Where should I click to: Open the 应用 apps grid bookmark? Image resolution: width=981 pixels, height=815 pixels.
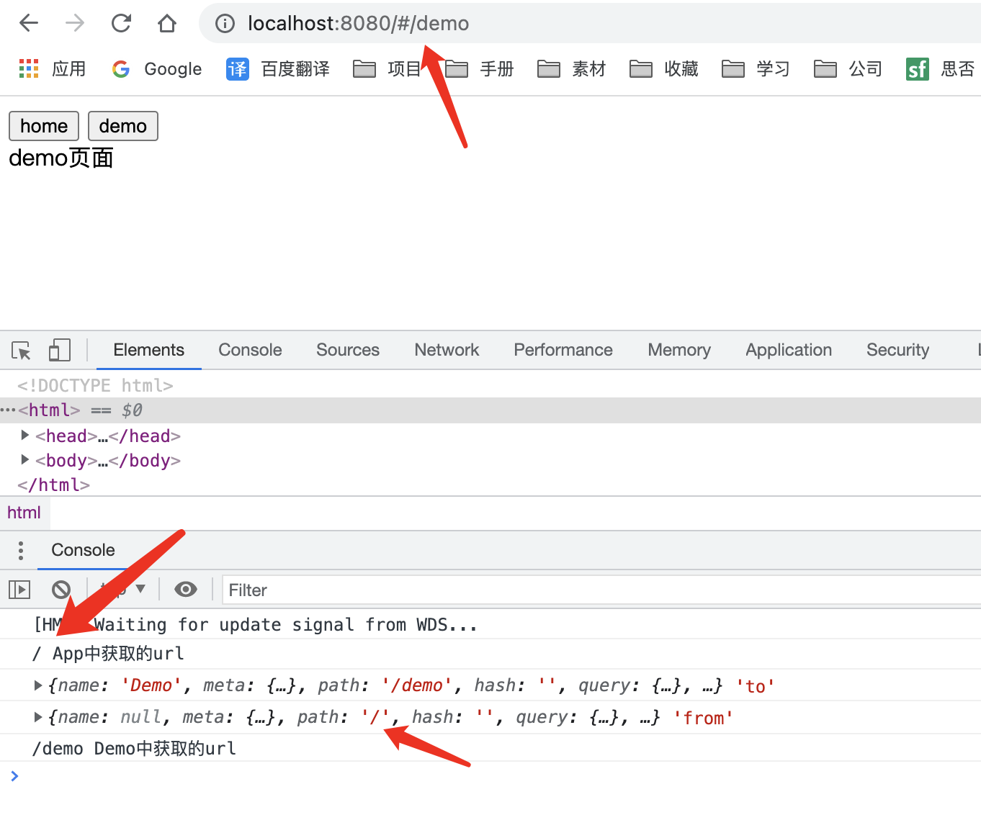click(52, 68)
